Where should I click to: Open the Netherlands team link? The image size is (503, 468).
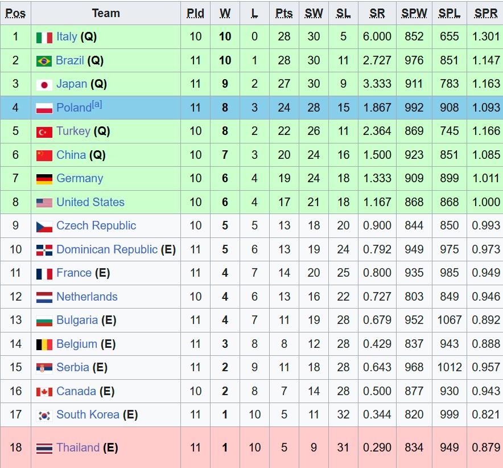[86, 297]
